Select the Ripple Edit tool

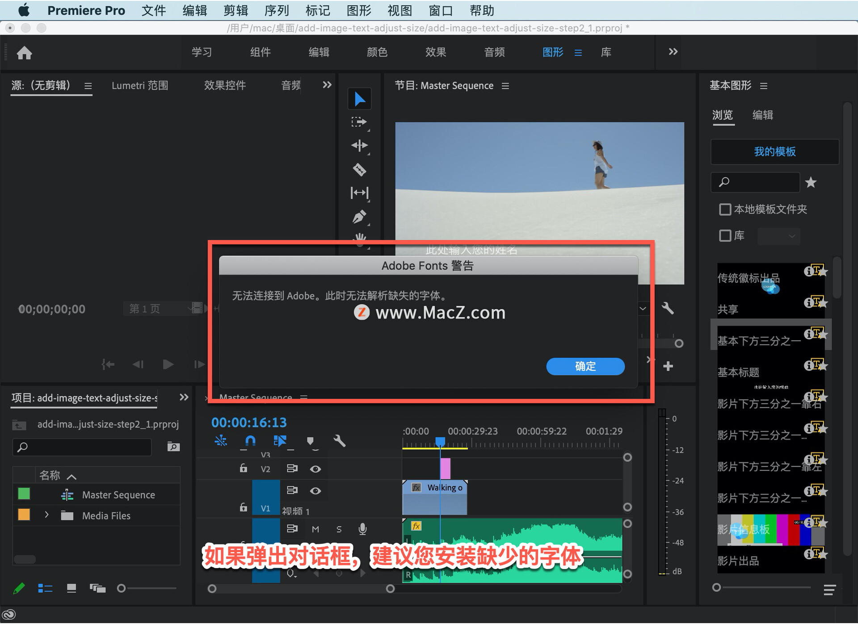click(359, 146)
